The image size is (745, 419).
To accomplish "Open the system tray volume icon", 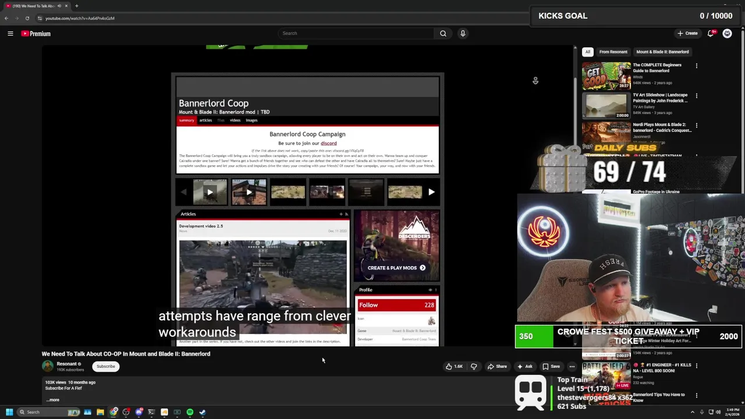I will pyautogui.click(x=718, y=412).
